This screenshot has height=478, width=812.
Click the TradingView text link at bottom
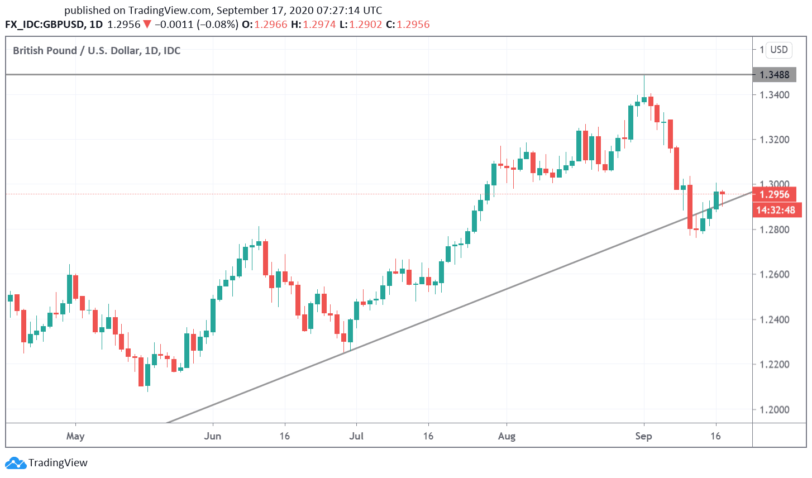pyautogui.click(x=58, y=463)
